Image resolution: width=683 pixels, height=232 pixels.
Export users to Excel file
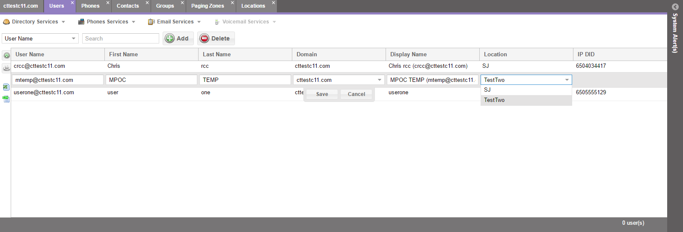6,87
